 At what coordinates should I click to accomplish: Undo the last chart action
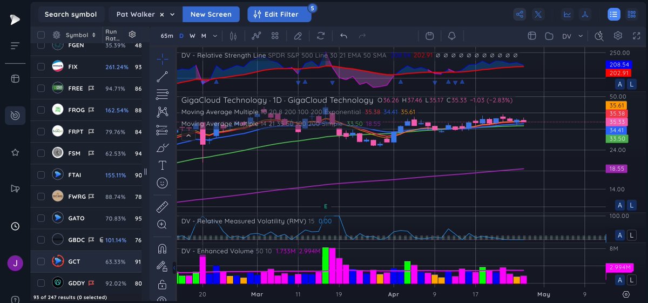343,36
